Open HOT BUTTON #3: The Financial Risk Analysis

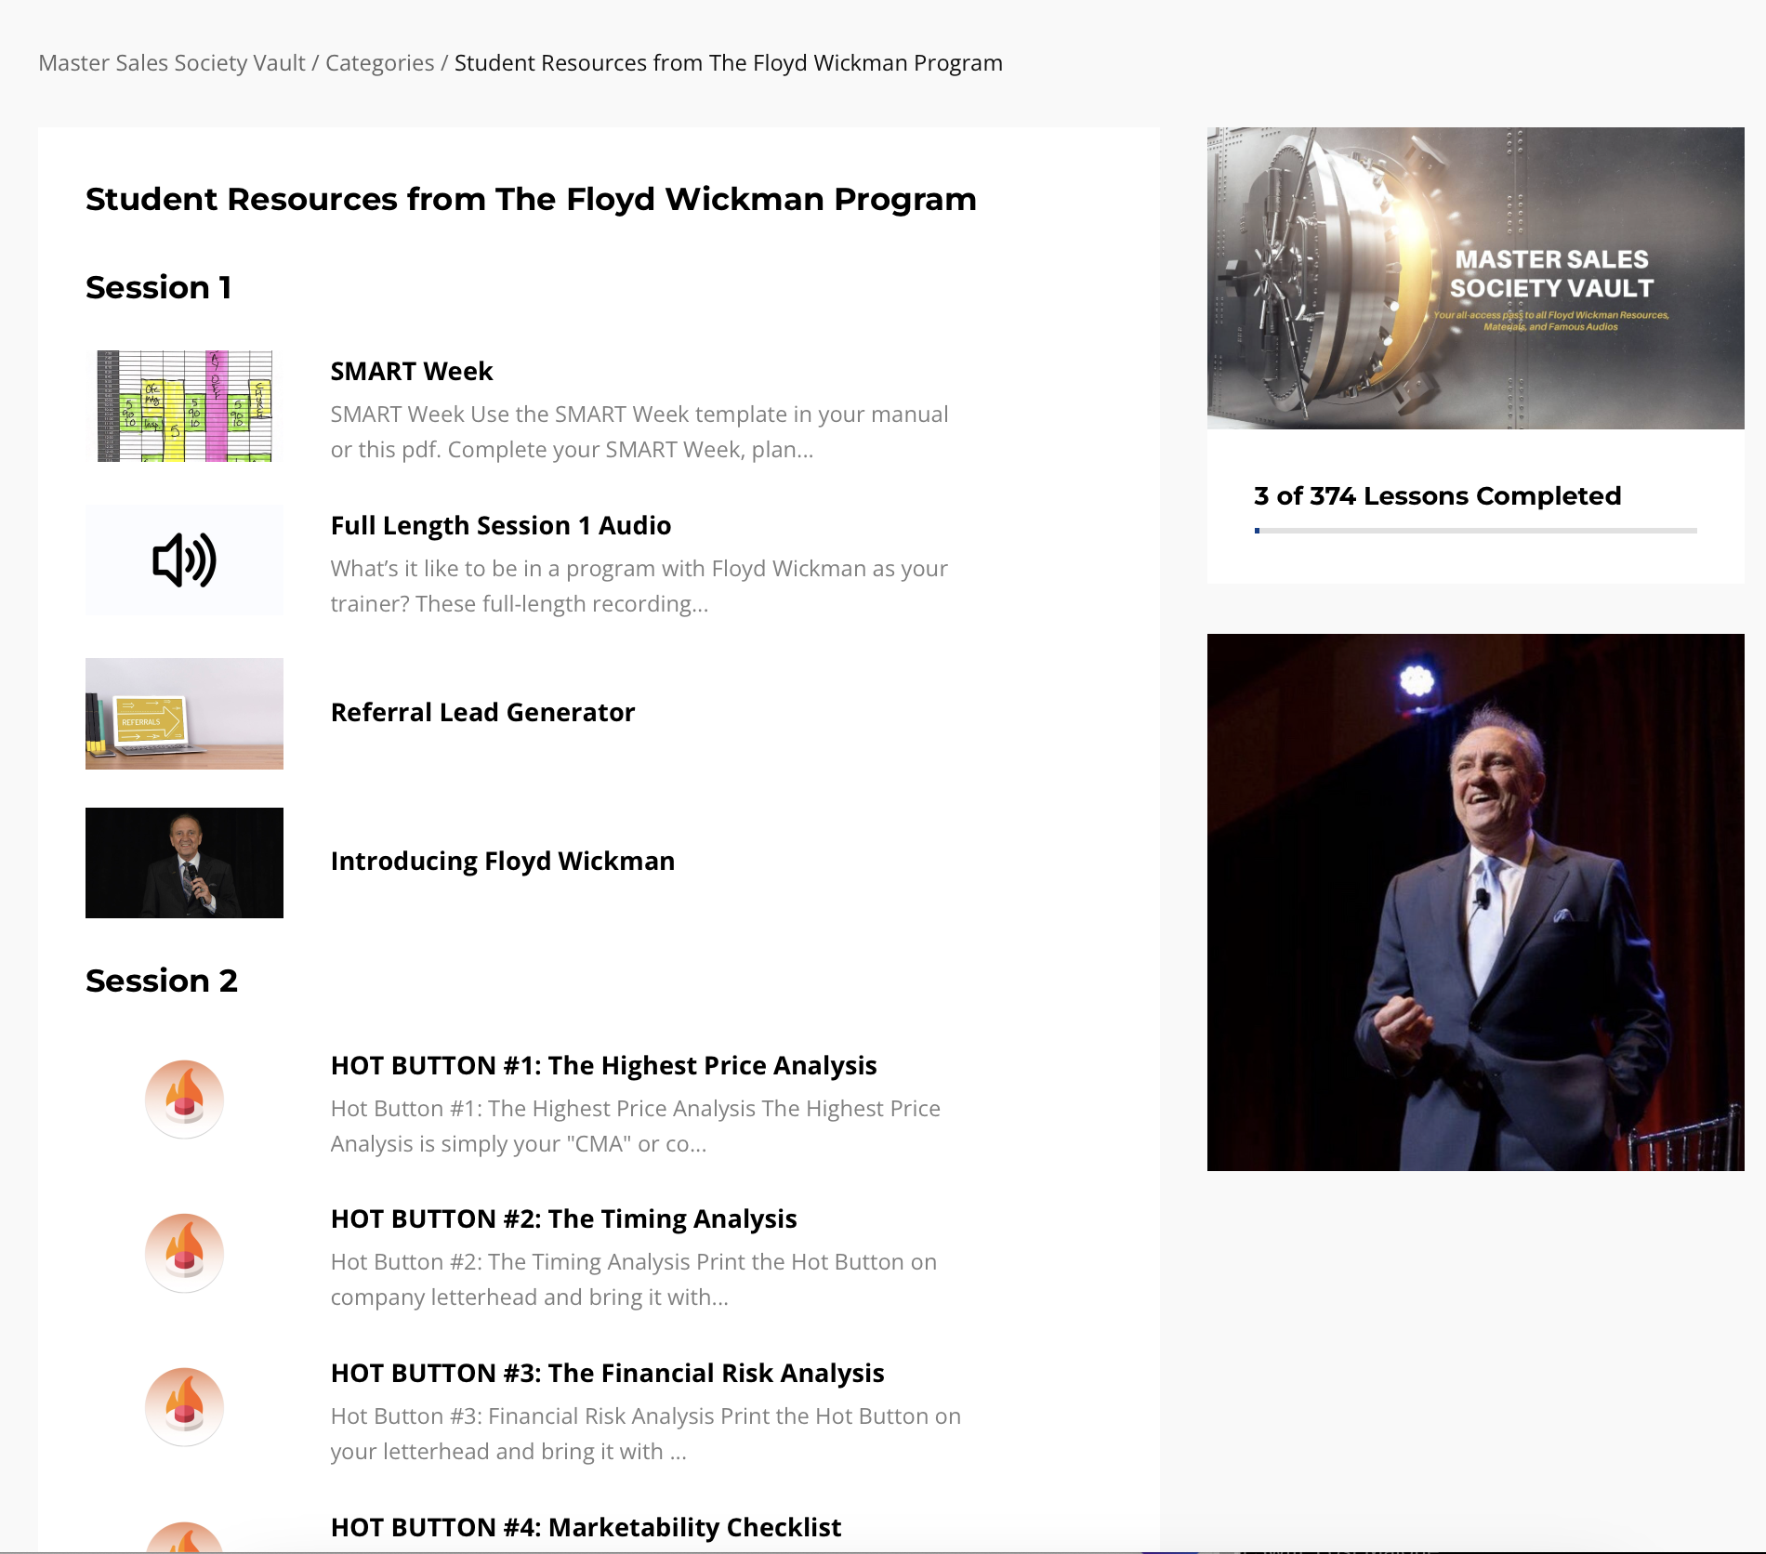608,1373
